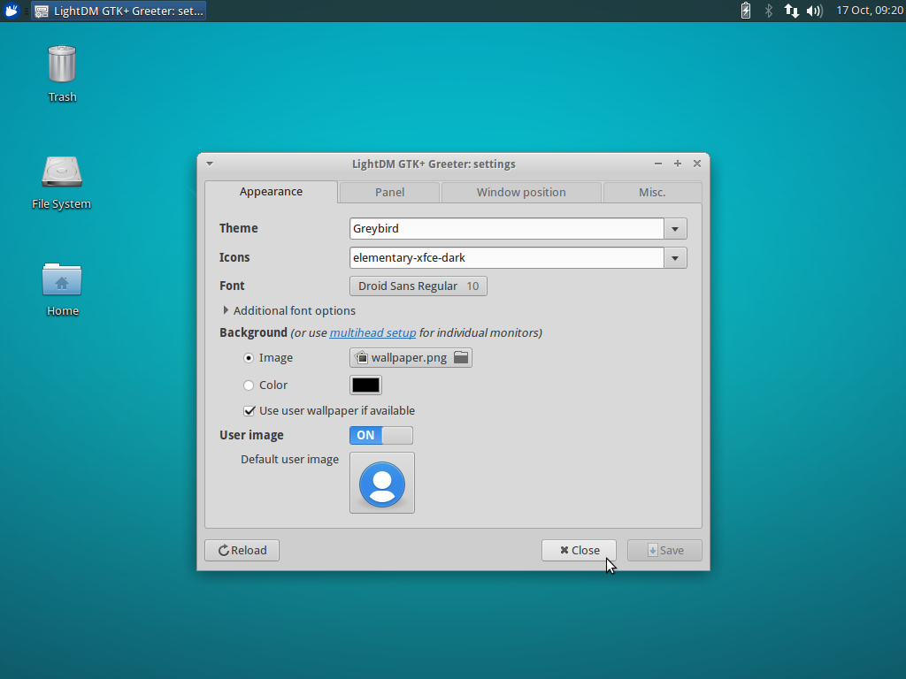The width and height of the screenshot is (906, 679).
Task: Open the Theme dropdown showing Greybird
Action: [x=675, y=228]
